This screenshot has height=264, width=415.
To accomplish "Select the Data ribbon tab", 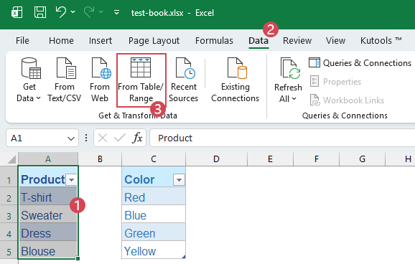I will (258, 41).
